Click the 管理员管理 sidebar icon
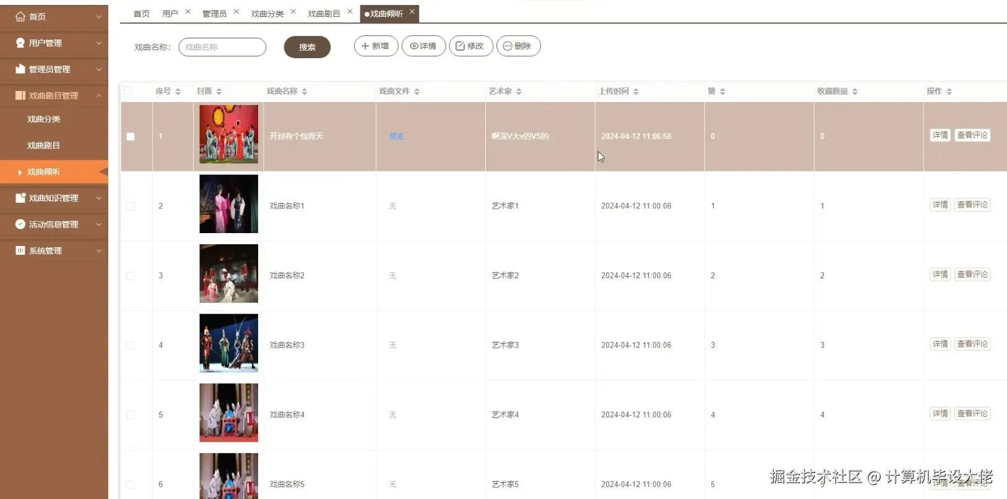 point(20,69)
